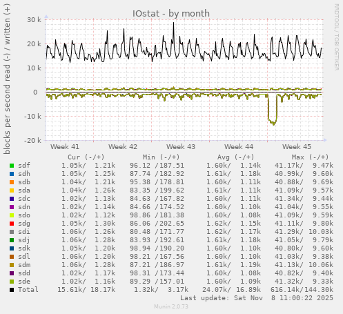Click the sdh blue legend swatch

(12, 174)
